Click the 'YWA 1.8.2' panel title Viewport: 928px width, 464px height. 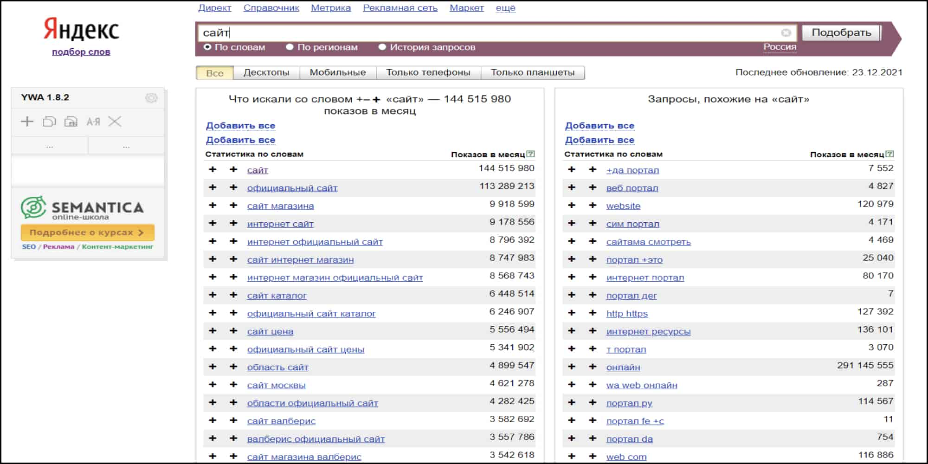(x=45, y=97)
